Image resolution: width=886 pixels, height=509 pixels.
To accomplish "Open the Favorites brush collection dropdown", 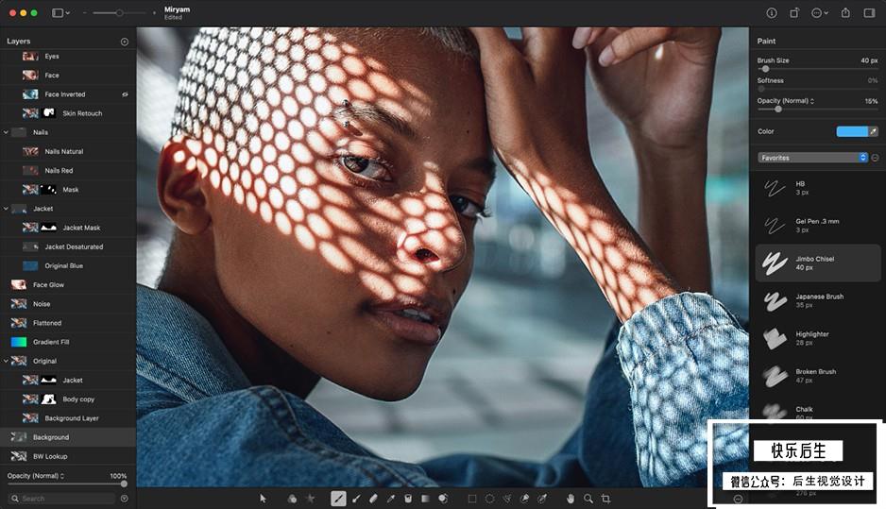I will coord(812,158).
